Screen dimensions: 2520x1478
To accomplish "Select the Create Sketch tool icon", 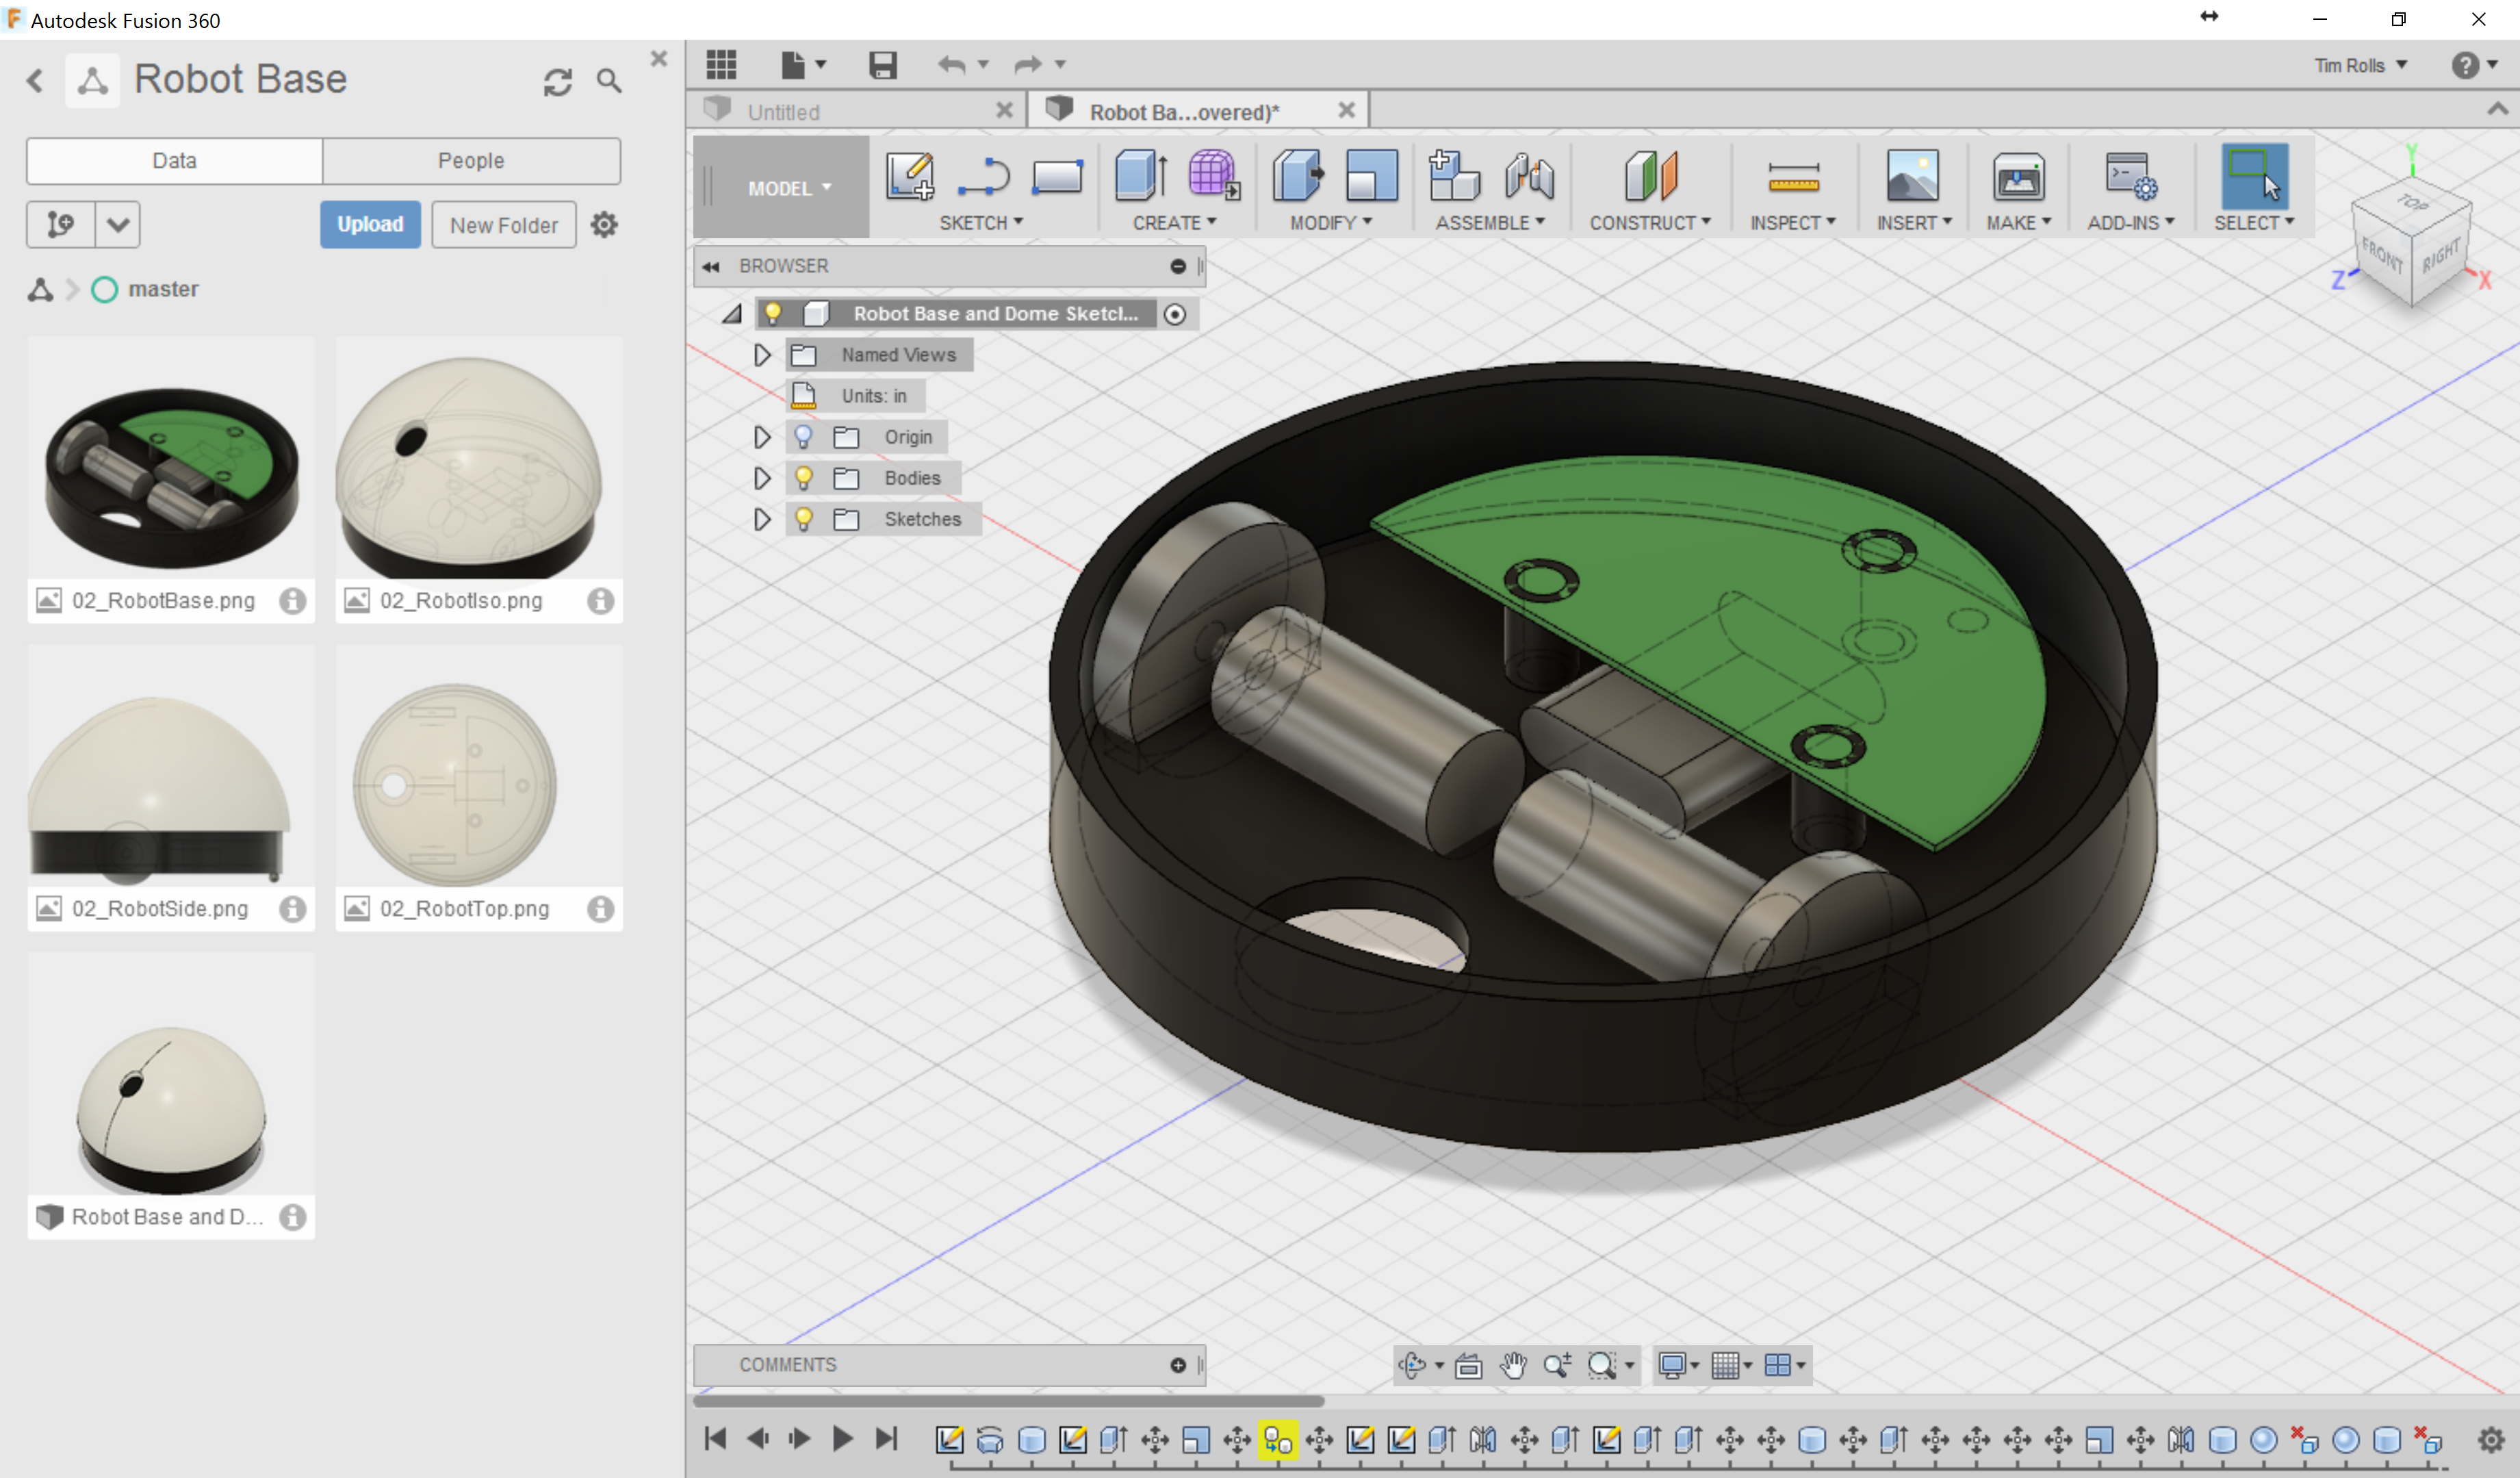I will pos(910,176).
